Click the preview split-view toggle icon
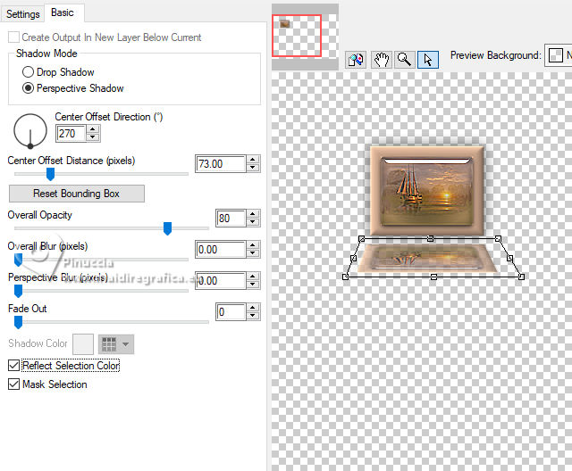The height and width of the screenshot is (471, 572). pyautogui.click(x=356, y=60)
